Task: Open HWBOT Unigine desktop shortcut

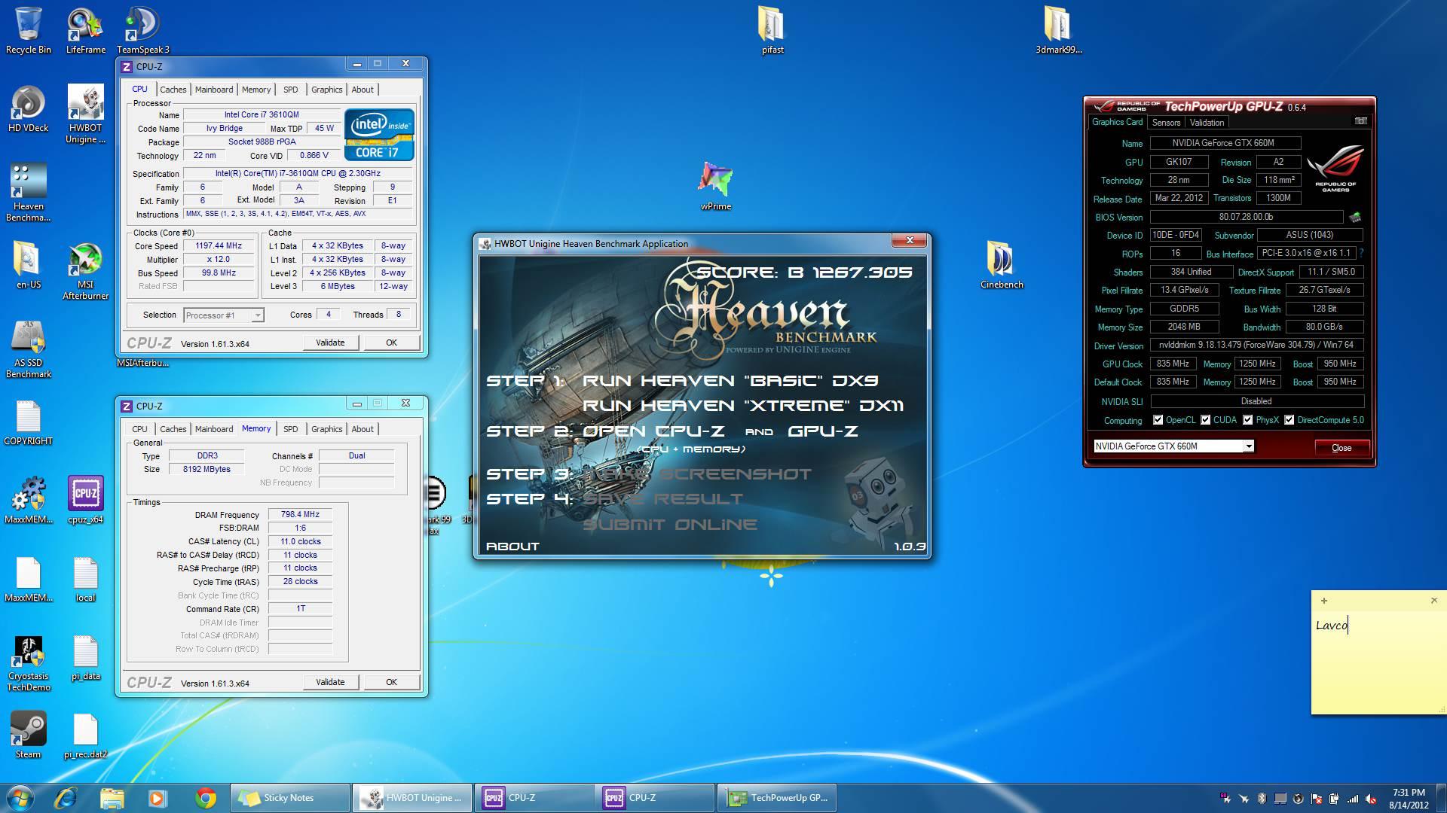Action: (85, 113)
